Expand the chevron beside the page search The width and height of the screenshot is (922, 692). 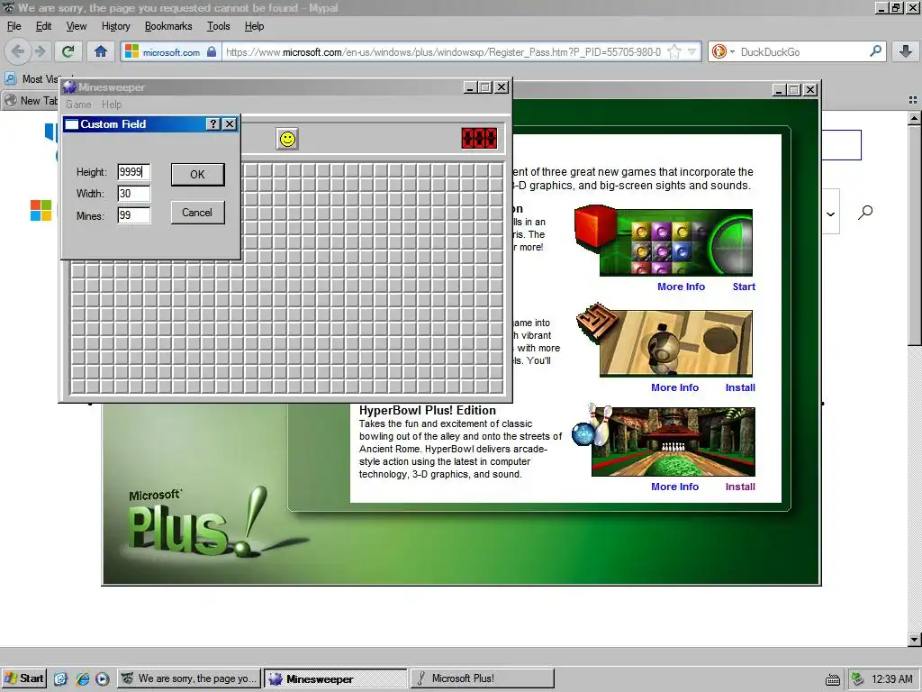click(x=830, y=214)
